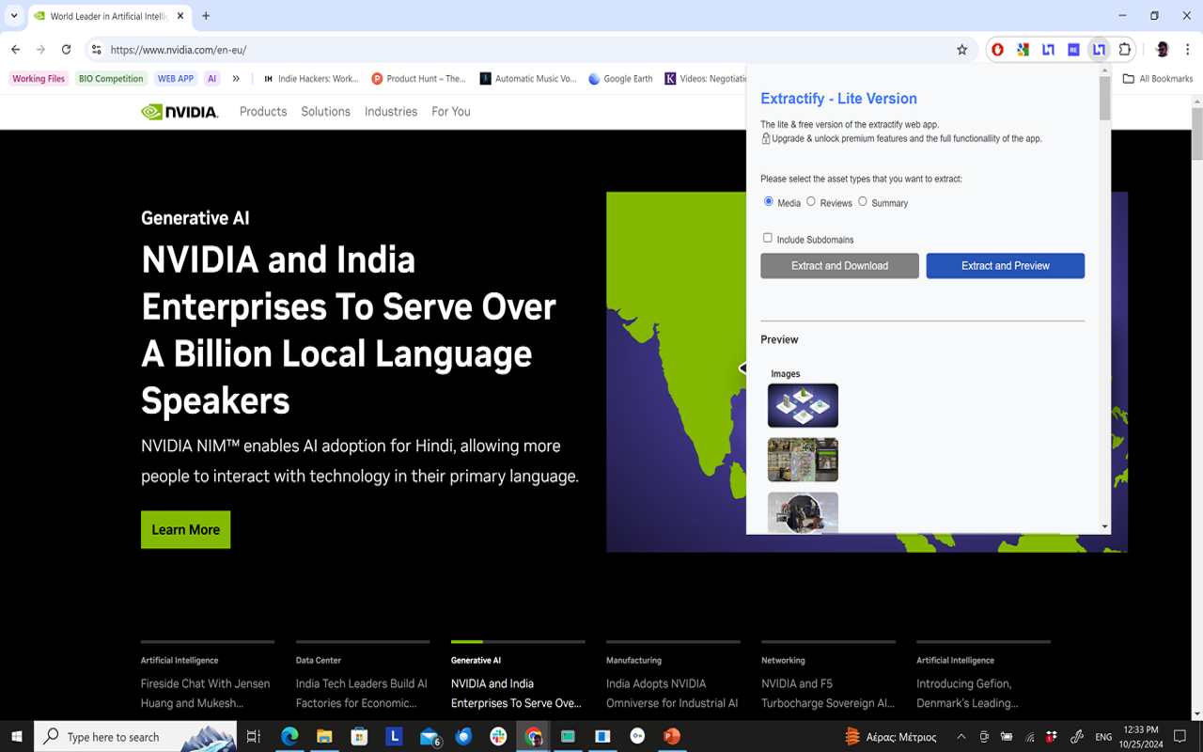Launch Microsoft Edge from the taskbar
The width and height of the screenshot is (1203, 752).
pos(289,737)
